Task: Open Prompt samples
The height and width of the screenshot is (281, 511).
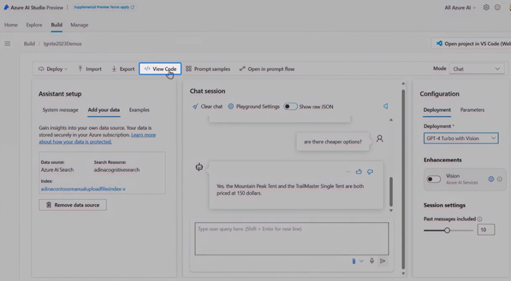Action: click(208, 69)
